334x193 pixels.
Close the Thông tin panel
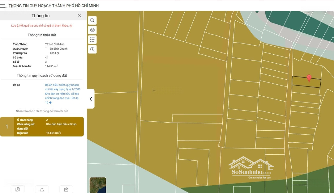(x=79, y=15)
